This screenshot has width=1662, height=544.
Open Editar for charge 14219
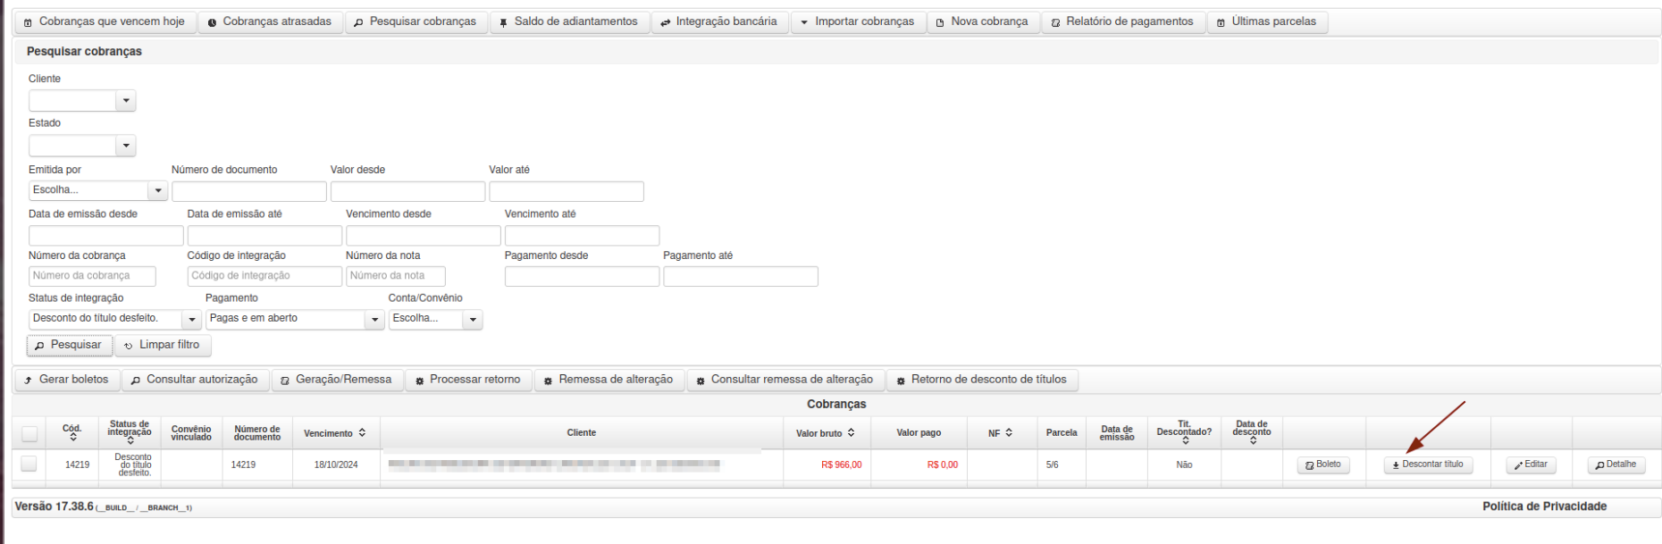pyautogui.click(x=1531, y=464)
